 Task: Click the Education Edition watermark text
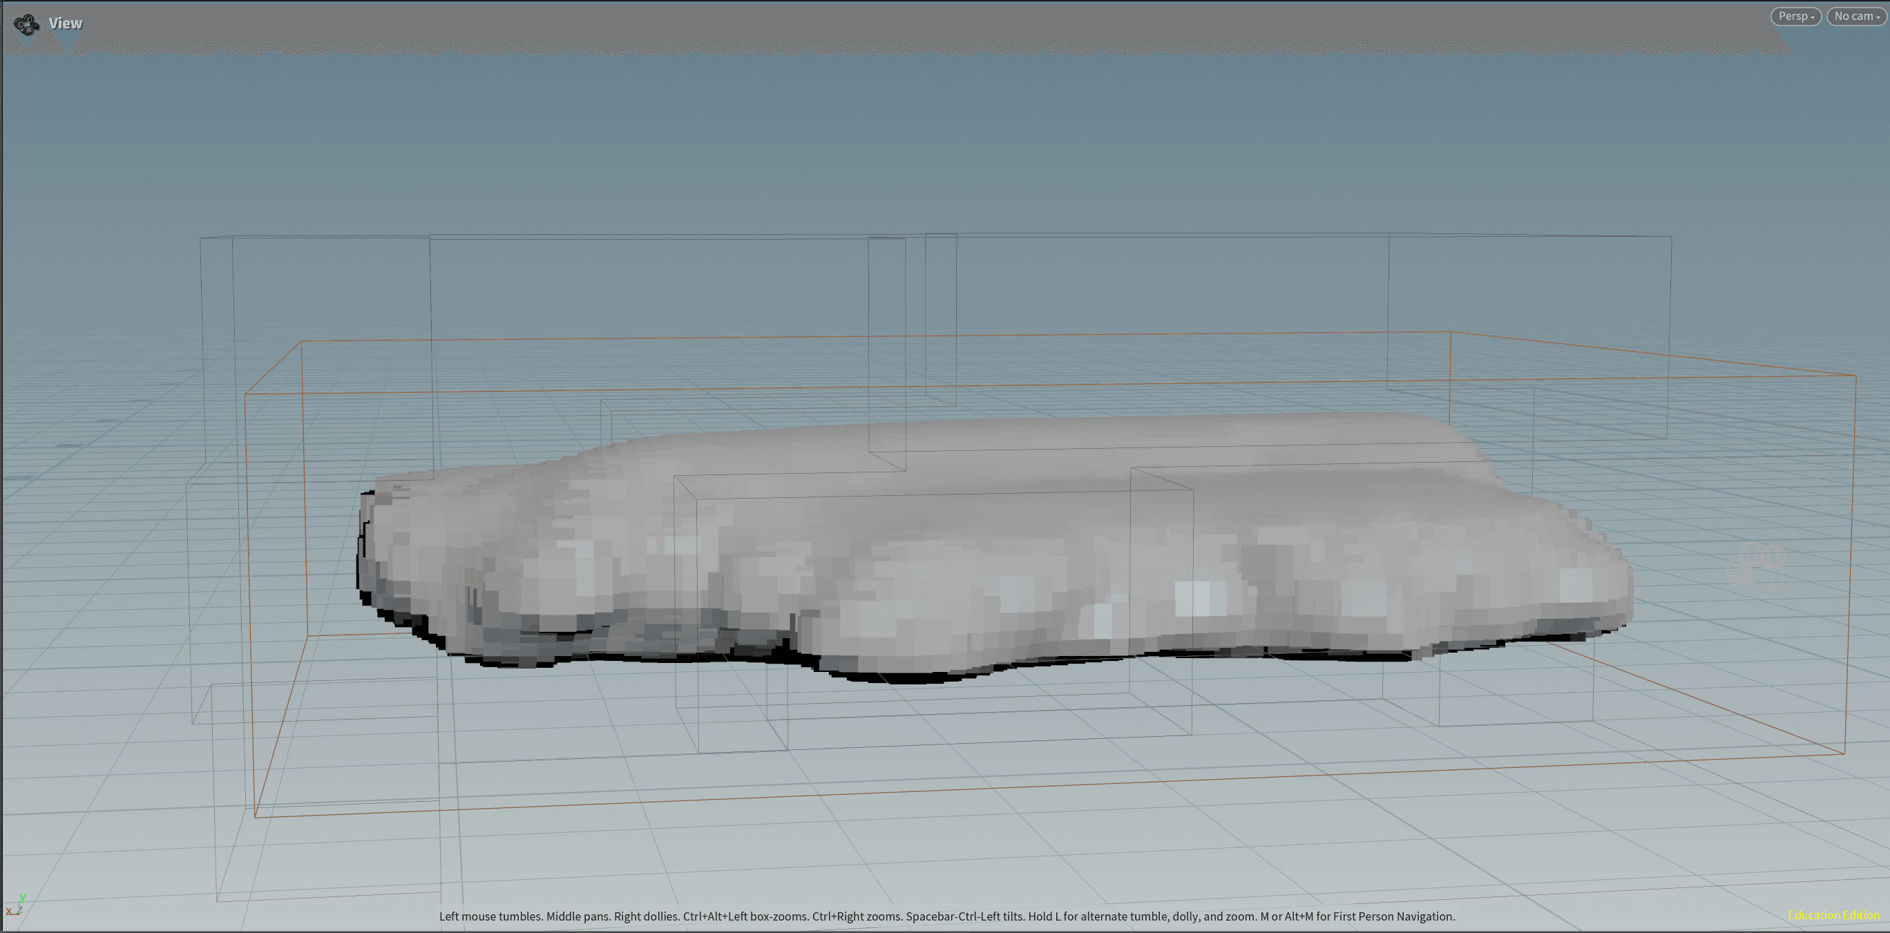1833,914
